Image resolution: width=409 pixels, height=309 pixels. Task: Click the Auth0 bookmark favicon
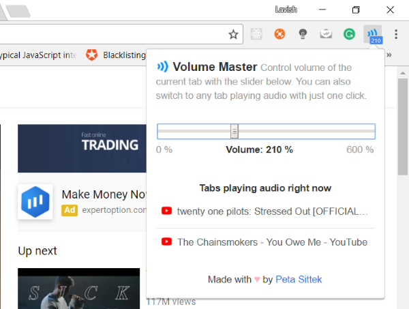click(91, 55)
